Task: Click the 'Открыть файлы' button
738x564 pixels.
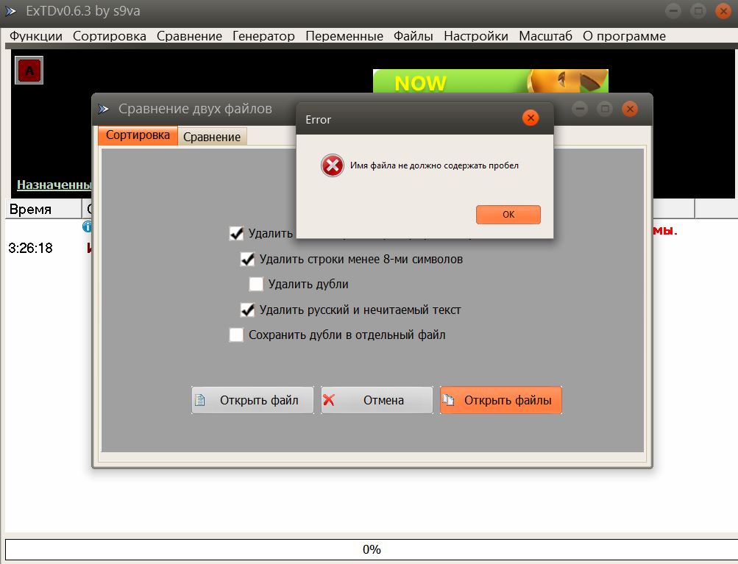Action: point(501,401)
